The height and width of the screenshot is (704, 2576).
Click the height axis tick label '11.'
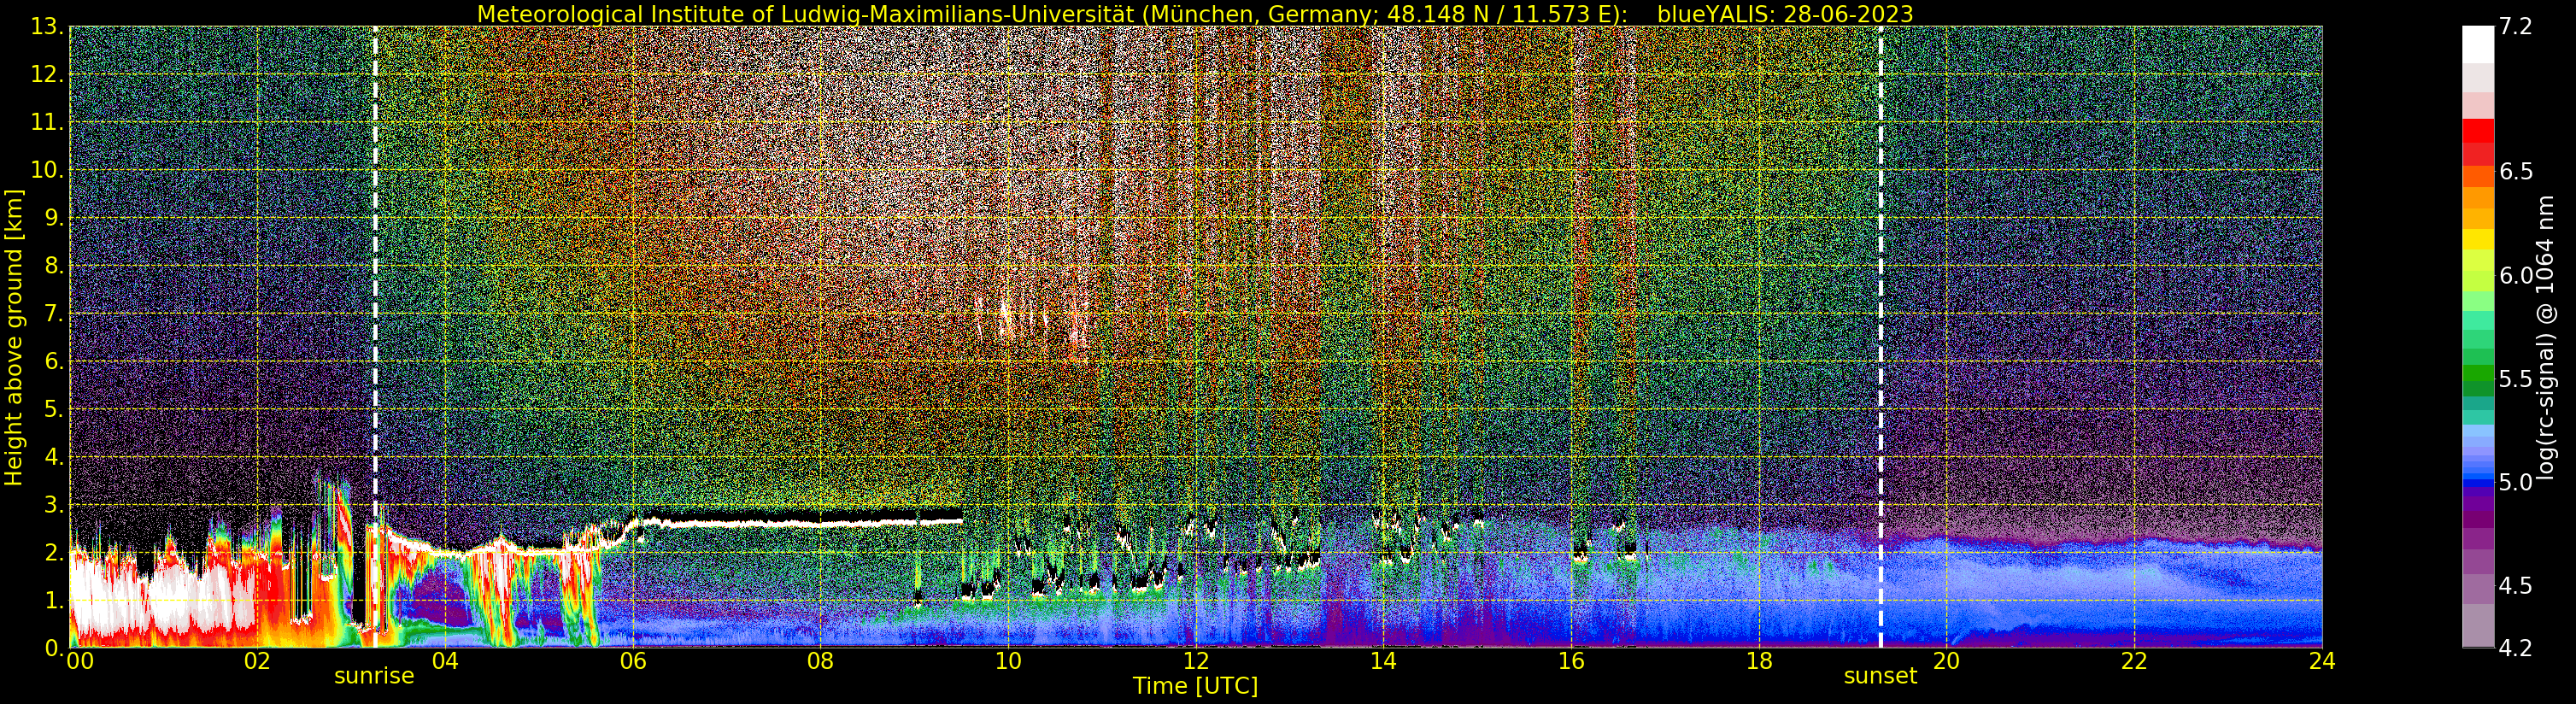[x=47, y=123]
